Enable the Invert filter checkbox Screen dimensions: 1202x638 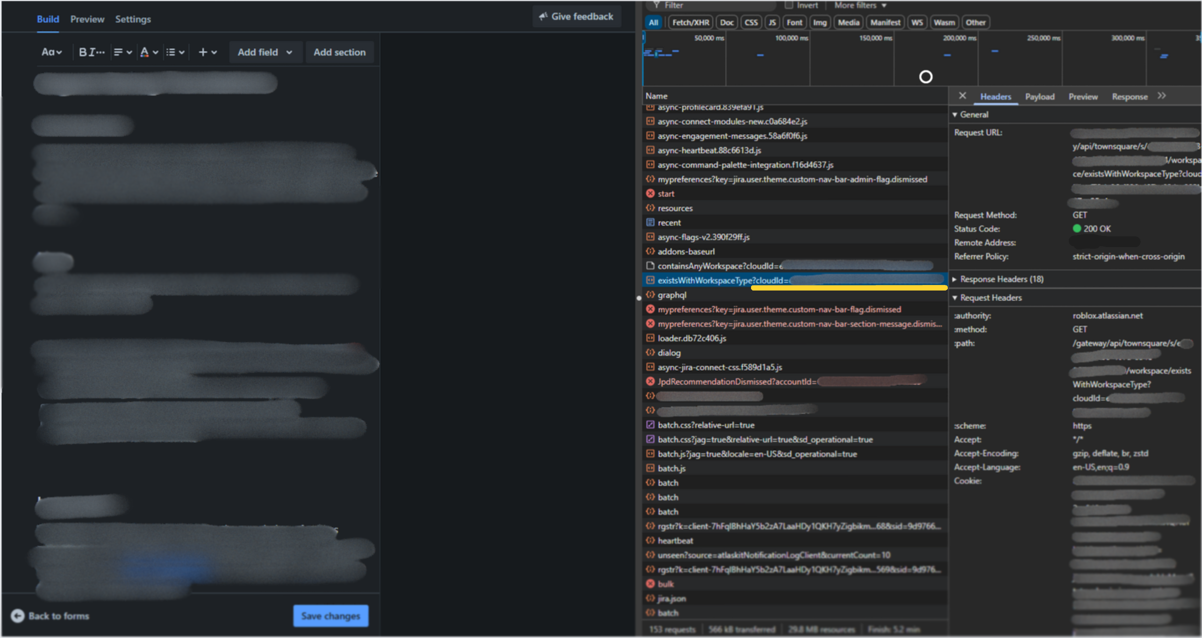pos(789,5)
